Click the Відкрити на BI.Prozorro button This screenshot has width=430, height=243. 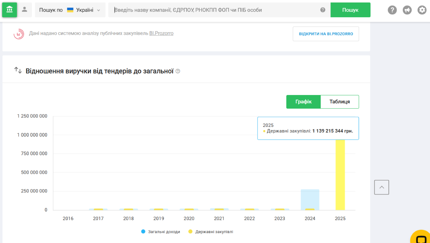point(326,34)
